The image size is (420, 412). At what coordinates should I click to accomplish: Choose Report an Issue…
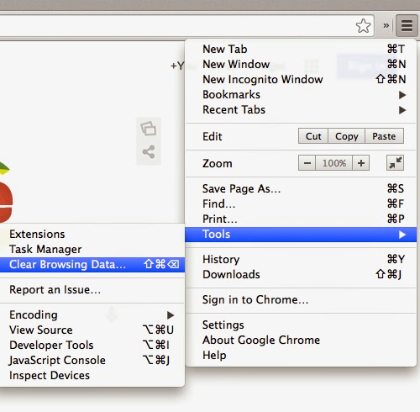pos(92,290)
